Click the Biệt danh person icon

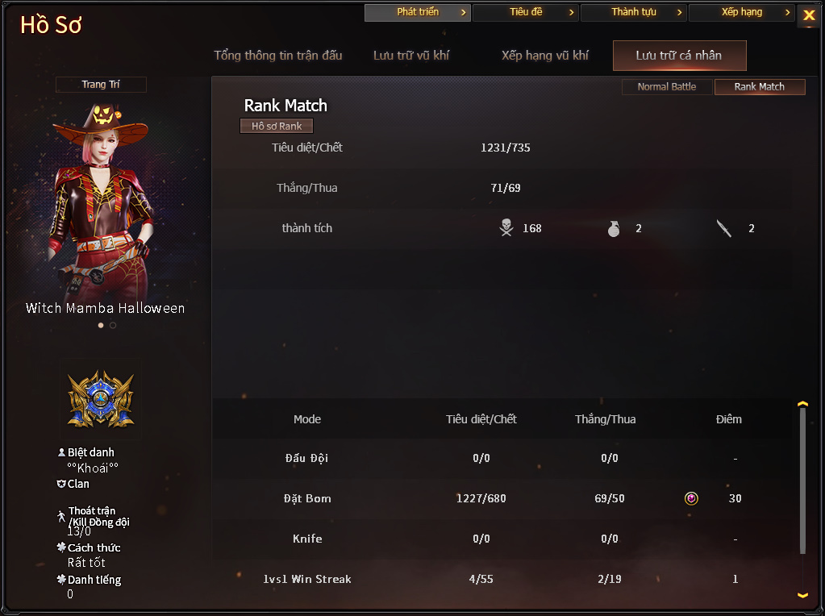coord(61,452)
